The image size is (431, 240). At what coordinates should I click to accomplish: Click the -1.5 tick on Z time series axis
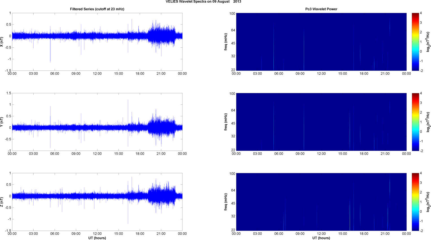pyautogui.click(x=8, y=231)
